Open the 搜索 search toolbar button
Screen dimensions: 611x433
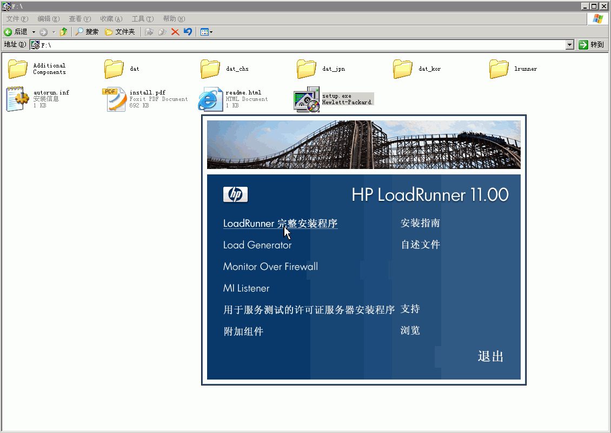click(87, 32)
